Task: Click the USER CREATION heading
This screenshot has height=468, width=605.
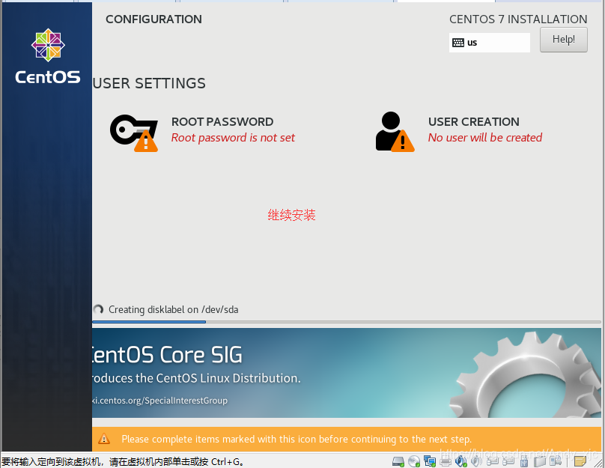Action: pyautogui.click(x=473, y=122)
